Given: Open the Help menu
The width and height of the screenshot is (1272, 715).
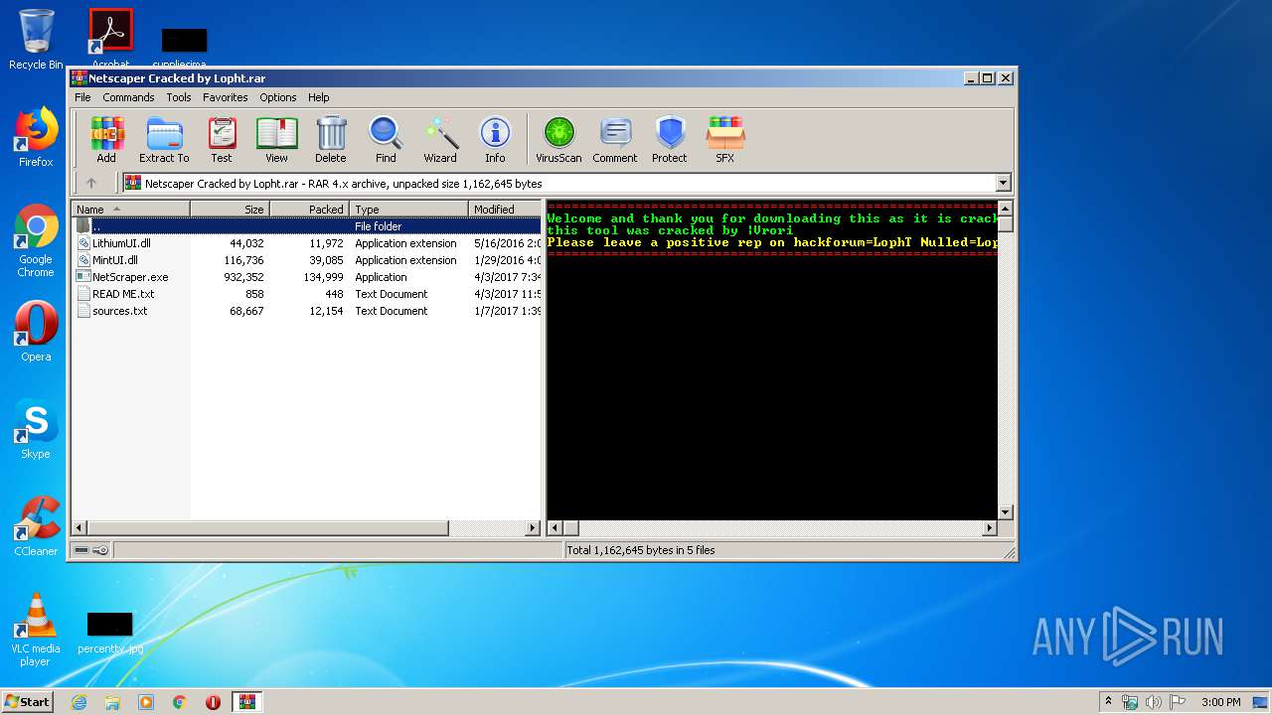Looking at the screenshot, I should [318, 97].
